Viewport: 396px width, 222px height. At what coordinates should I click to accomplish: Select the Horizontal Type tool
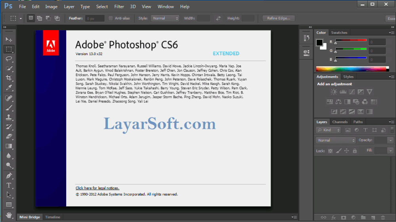[9, 185]
